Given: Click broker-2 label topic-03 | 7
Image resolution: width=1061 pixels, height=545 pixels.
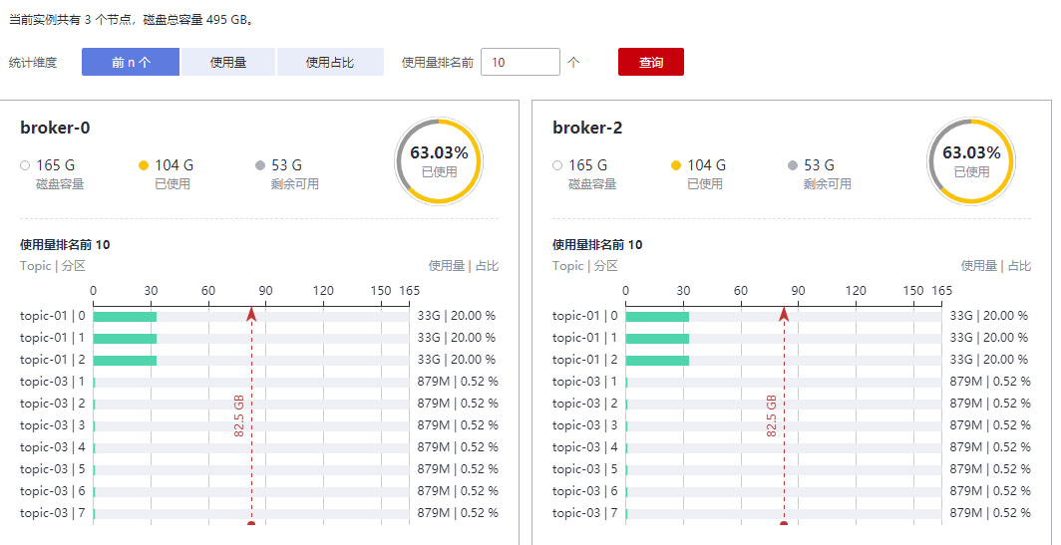Looking at the screenshot, I should point(585,512).
